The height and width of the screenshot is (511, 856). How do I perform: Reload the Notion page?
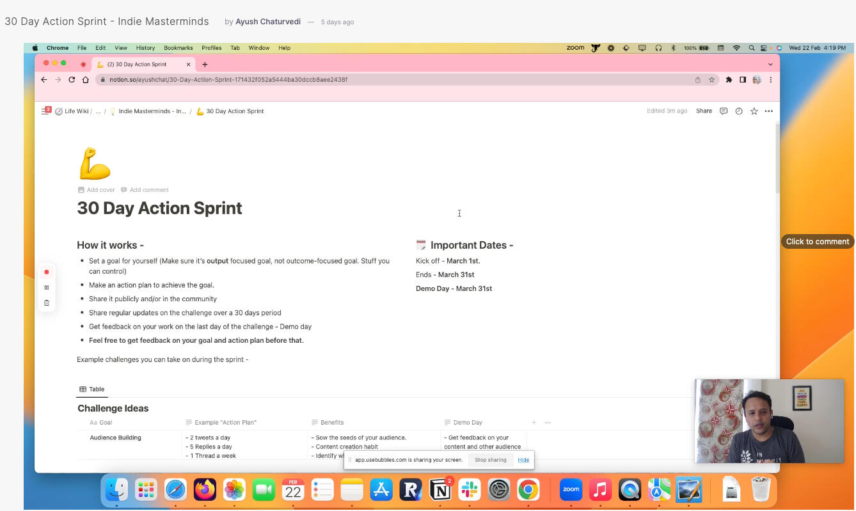(x=72, y=80)
